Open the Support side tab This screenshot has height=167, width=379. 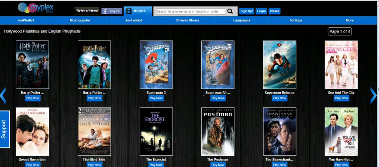click(5, 129)
